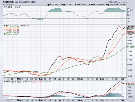The image size is (135, 102).
Task: Click 'Jul' on the price chart date axis
Action: pos(60,79)
